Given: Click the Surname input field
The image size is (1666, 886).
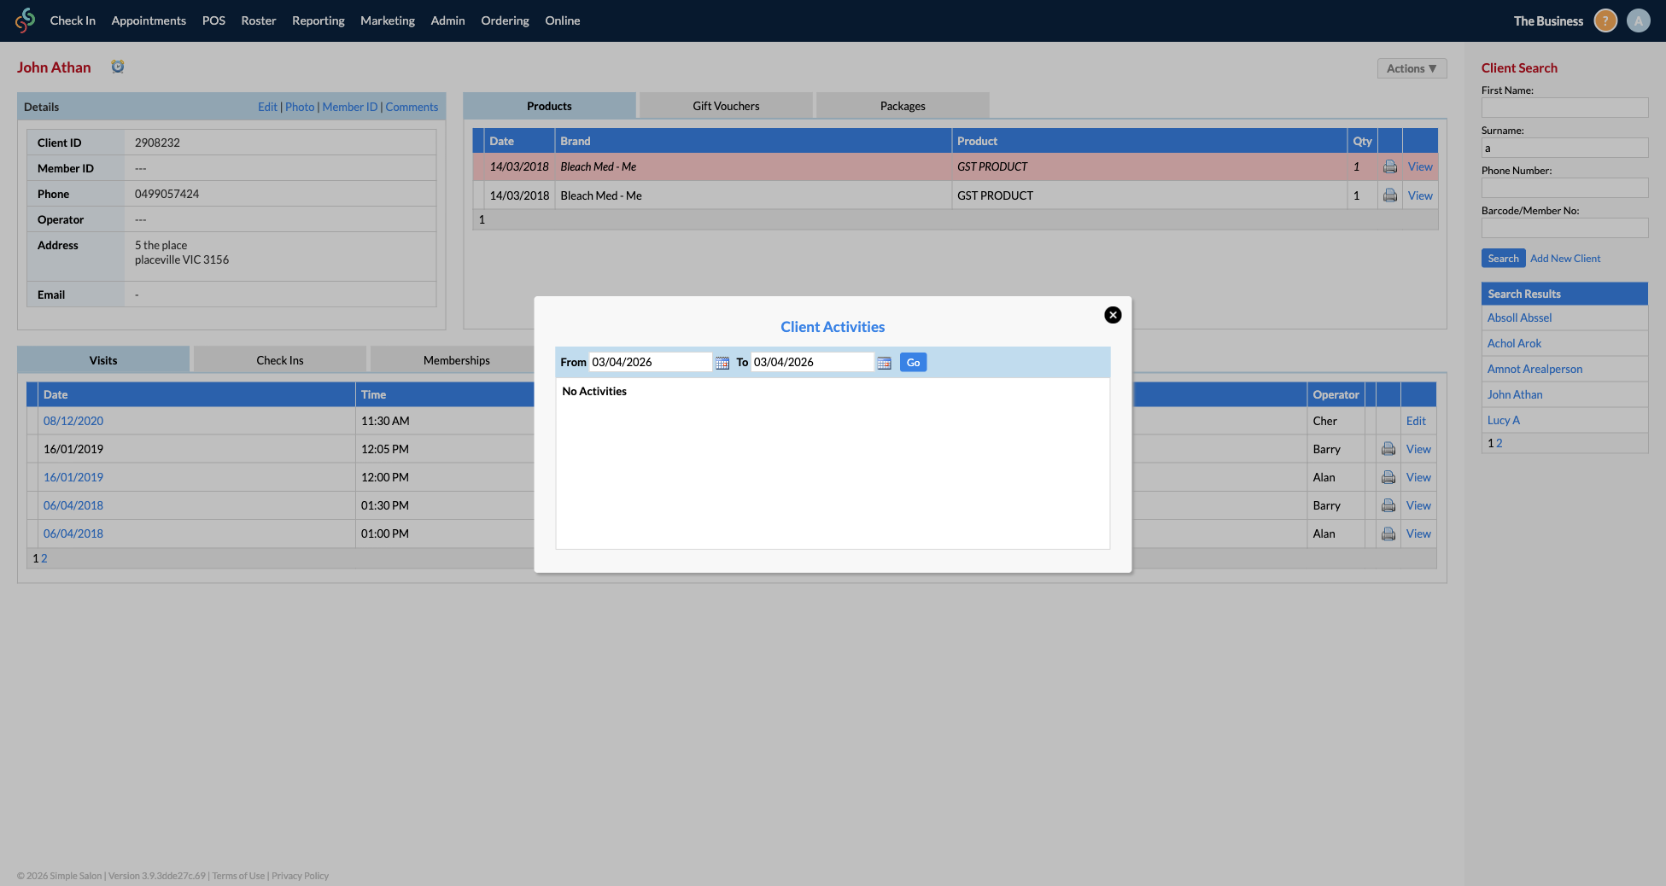Looking at the screenshot, I should 1564,147.
